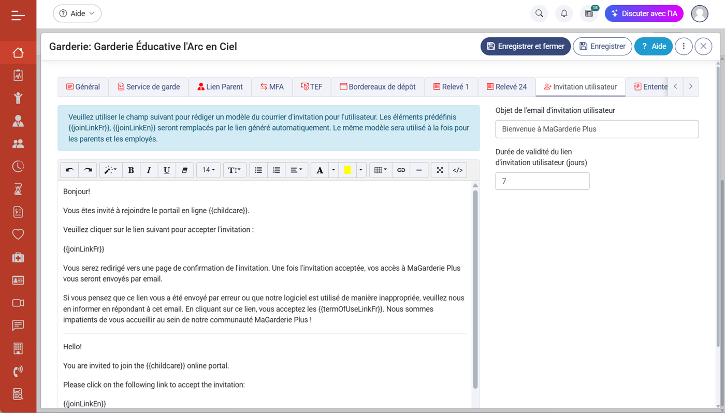Open the code view with </> icon

click(458, 170)
